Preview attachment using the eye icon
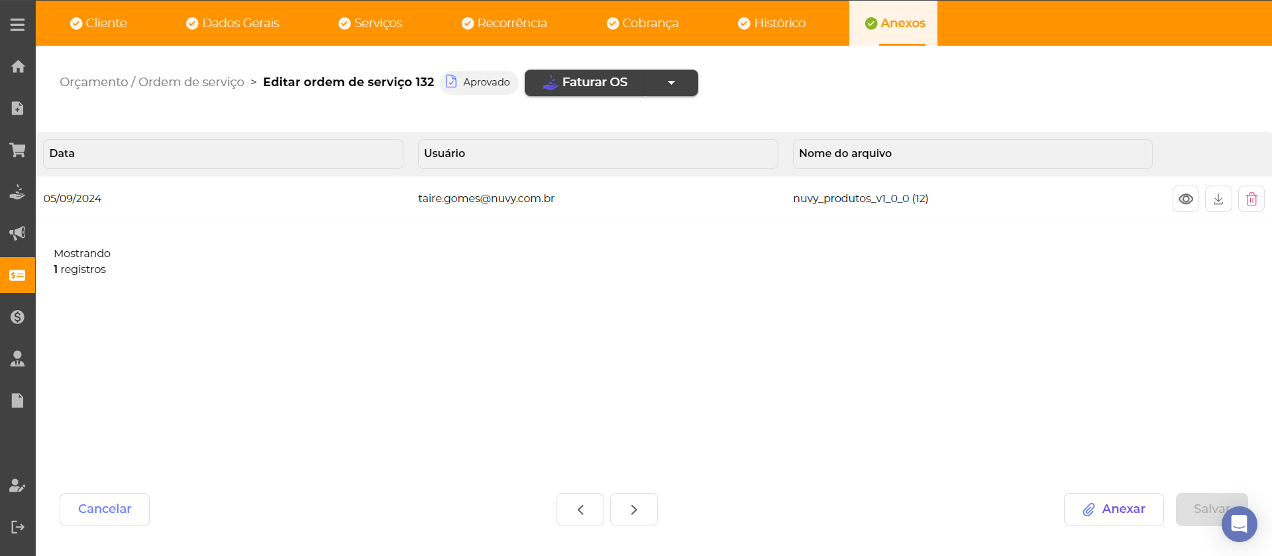 [1185, 199]
